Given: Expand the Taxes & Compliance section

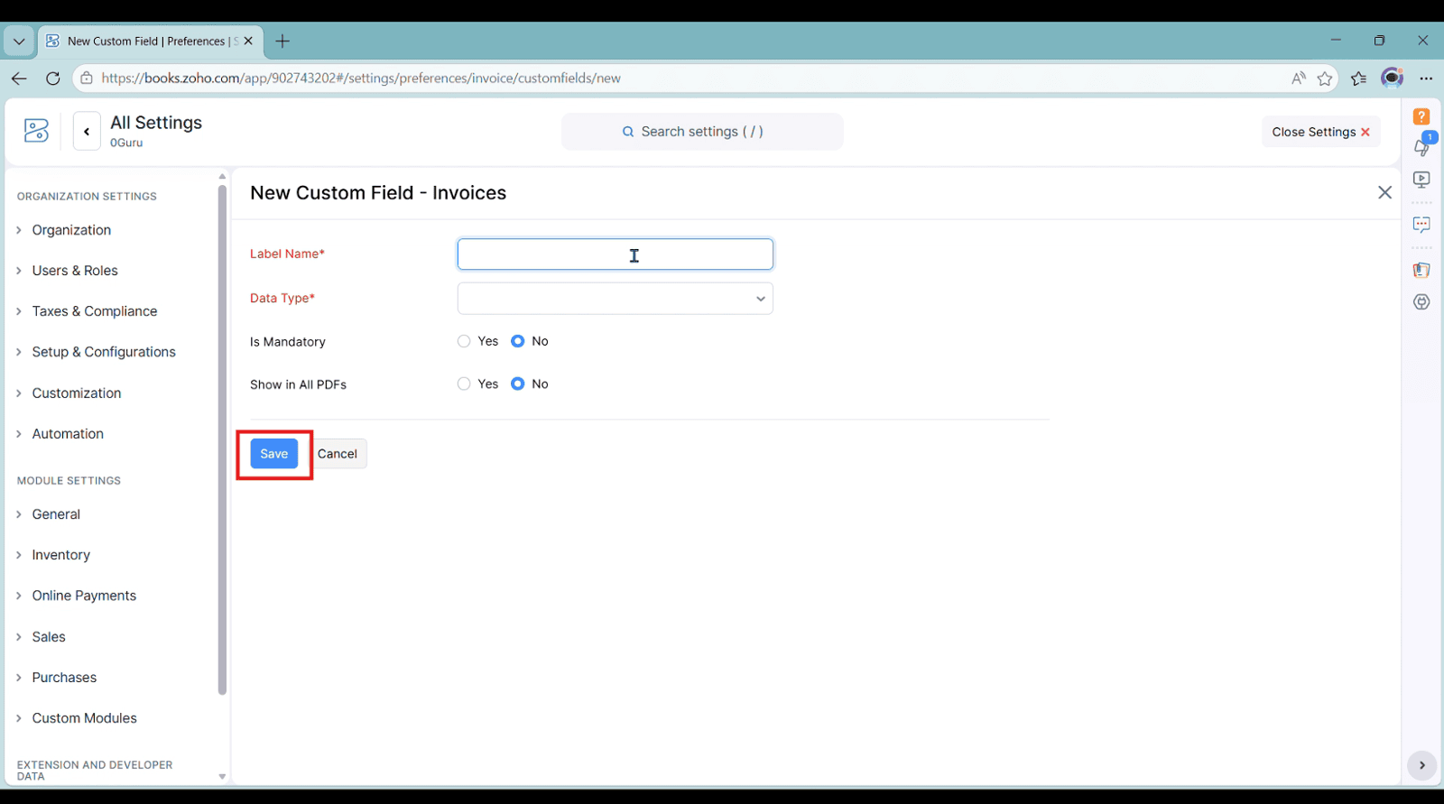Looking at the screenshot, I should (x=94, y=311).
